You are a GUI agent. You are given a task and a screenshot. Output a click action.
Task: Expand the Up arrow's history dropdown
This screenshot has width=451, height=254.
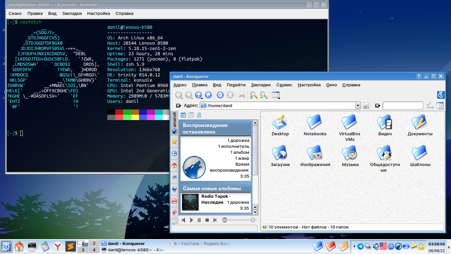pos(202,98)
